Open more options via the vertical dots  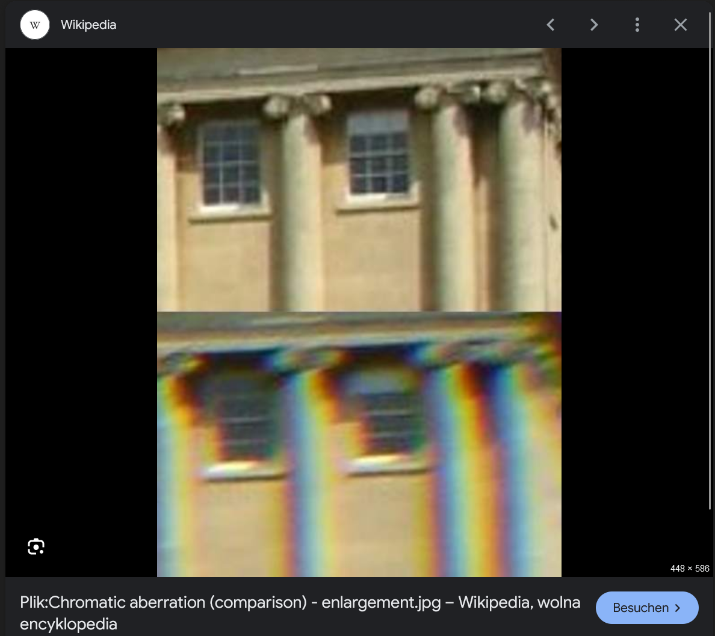click(637, 25)
